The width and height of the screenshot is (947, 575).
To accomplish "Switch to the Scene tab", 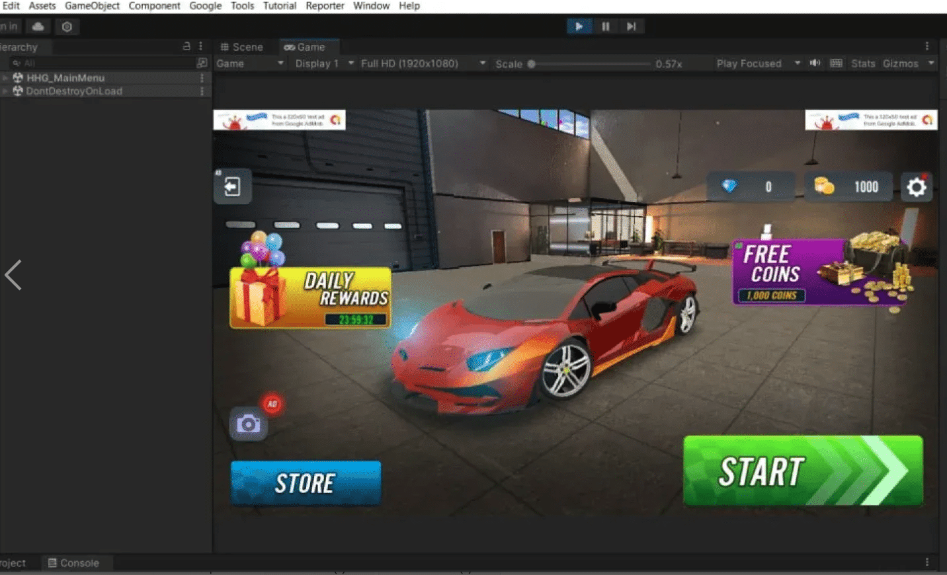I will point(242,47).
